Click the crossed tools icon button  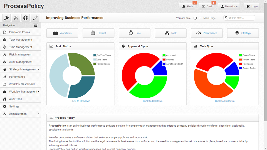[16, 18]
